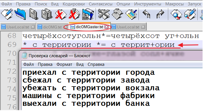Click the text 'убежать с территории вокзала' in Блокнот

[x=91, y=88]
